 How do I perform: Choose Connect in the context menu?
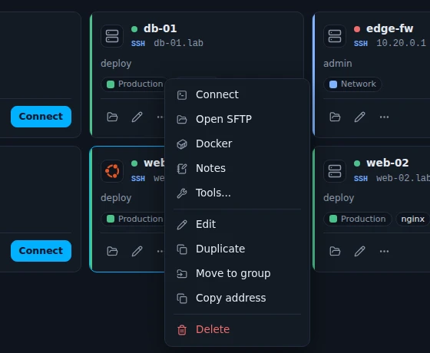237,95
